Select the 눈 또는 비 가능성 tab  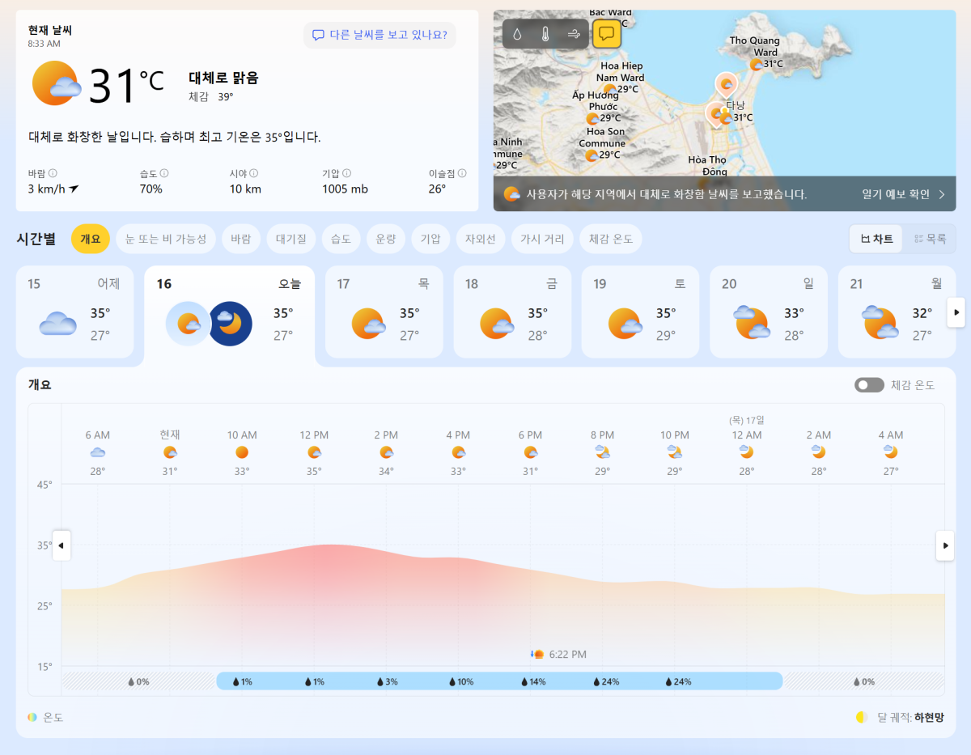click(x=166, y=239)
